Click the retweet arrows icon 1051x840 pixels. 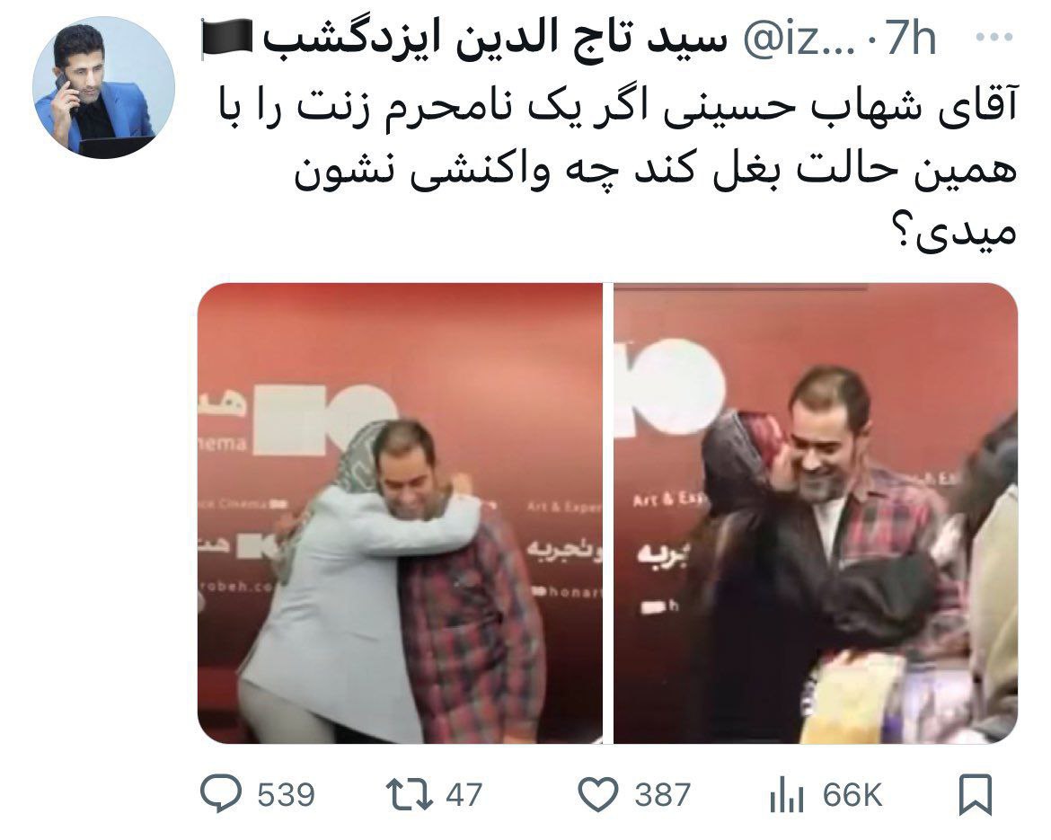pyautogui.click(x=409, y=794)
